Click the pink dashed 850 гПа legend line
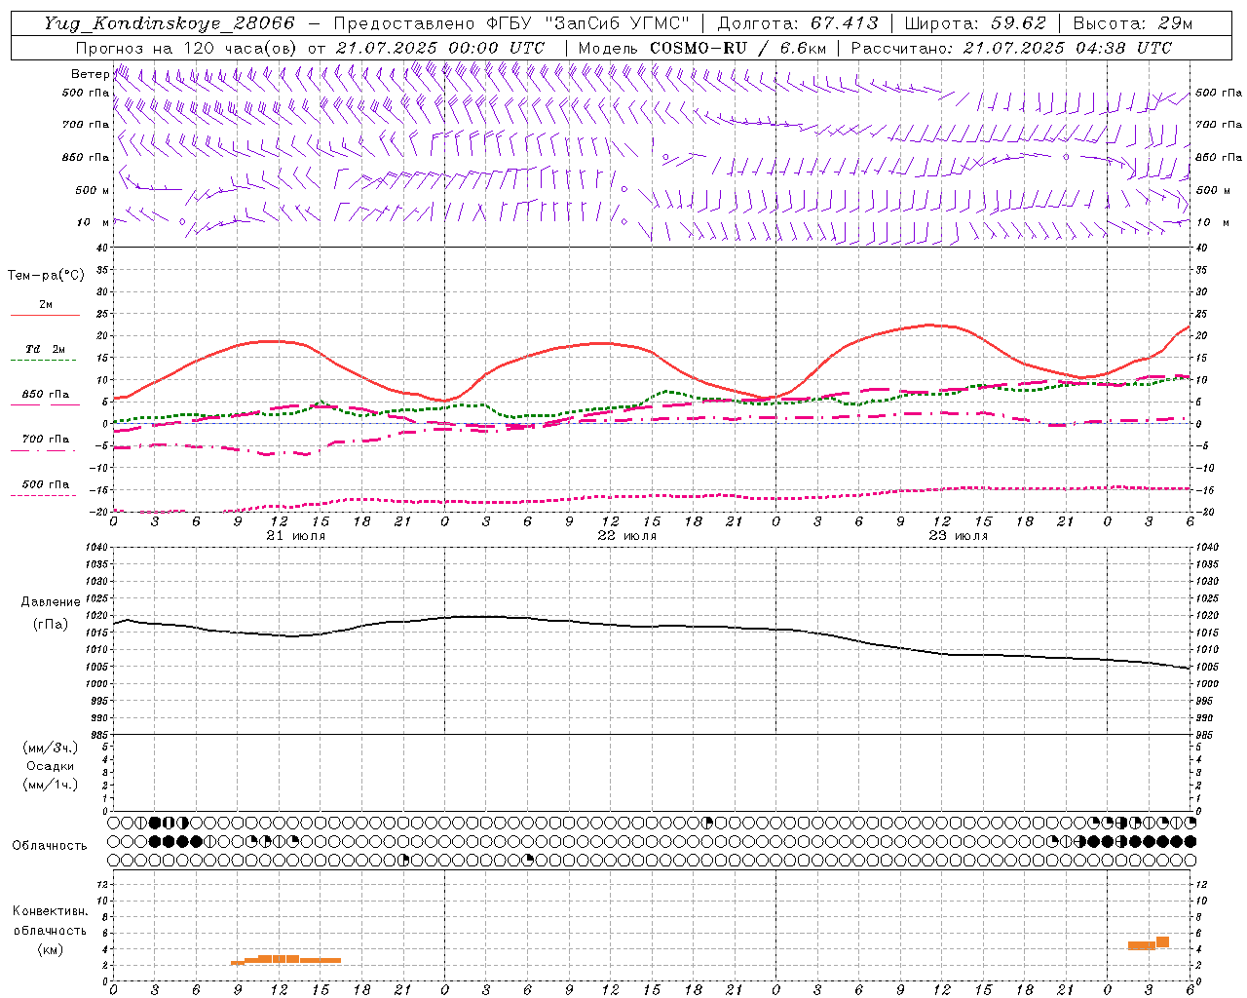 pyautogui.click(x=45, y=404)
